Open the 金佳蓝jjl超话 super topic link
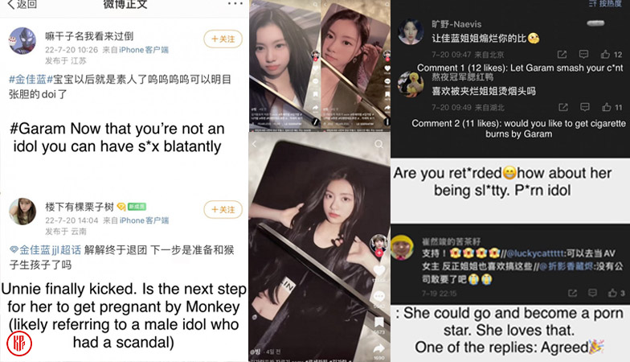Screen dimensions: 630x362 coord(46,249)
